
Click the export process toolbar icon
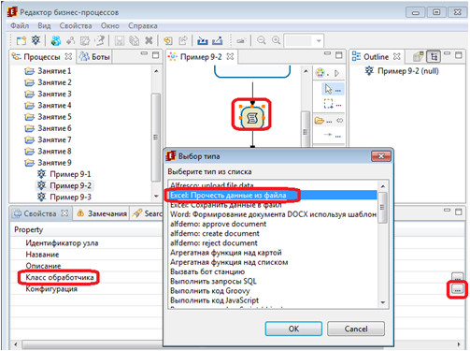(x=183, y=40)
